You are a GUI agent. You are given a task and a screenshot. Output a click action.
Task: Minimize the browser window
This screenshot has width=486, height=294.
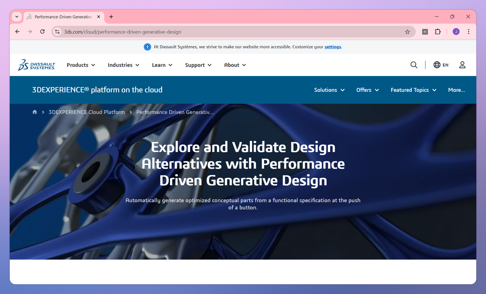tap(437, 17)
